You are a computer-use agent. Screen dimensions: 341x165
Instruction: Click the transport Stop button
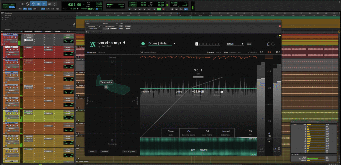pyautogui.click(x=154, y=9)
